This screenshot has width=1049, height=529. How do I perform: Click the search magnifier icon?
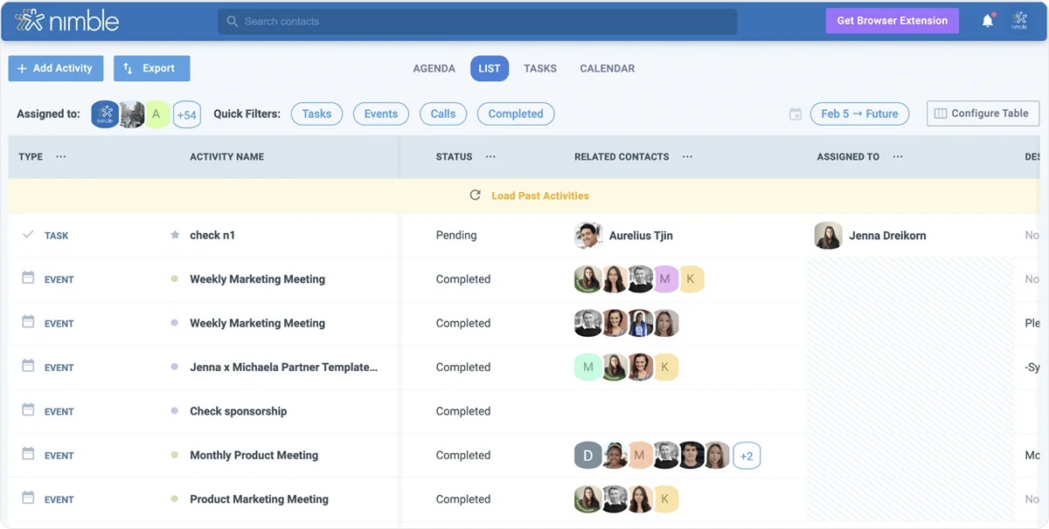pyautogui.click(x=232, y=21)
